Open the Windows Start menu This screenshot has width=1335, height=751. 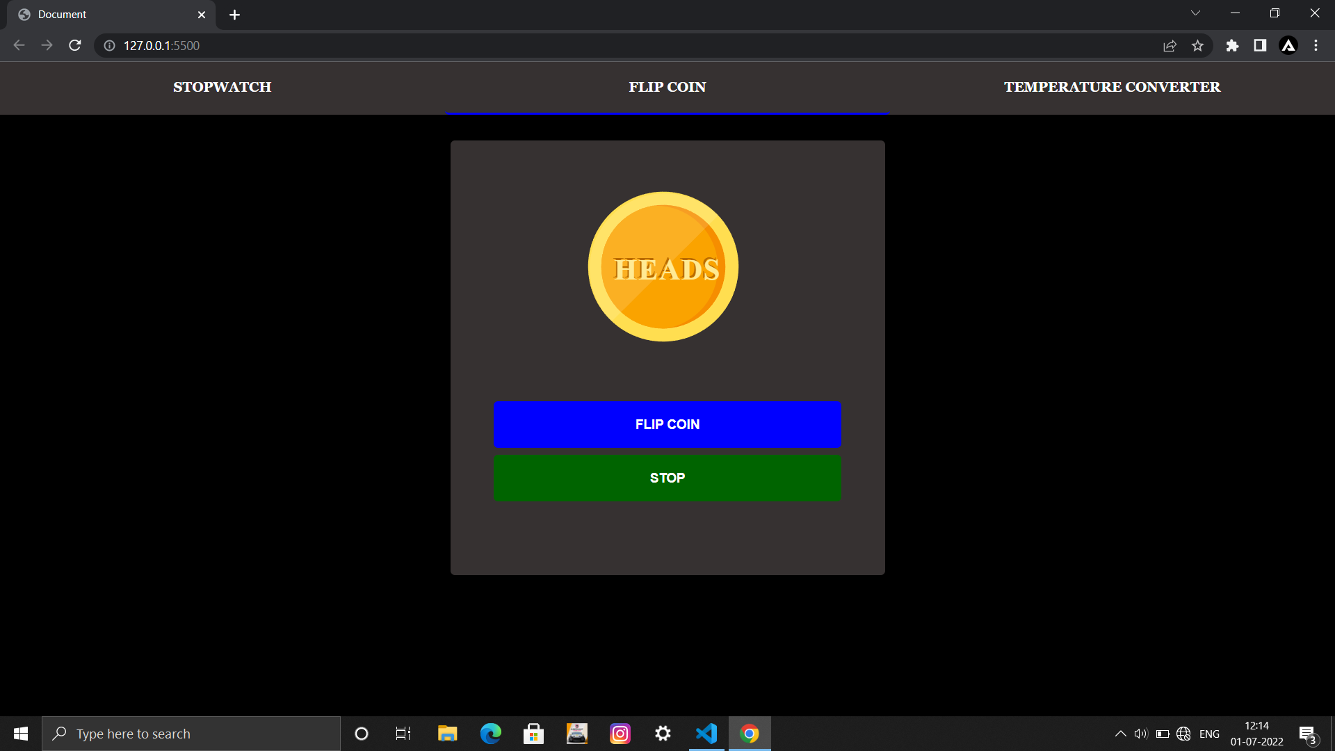tap(21, 734)
